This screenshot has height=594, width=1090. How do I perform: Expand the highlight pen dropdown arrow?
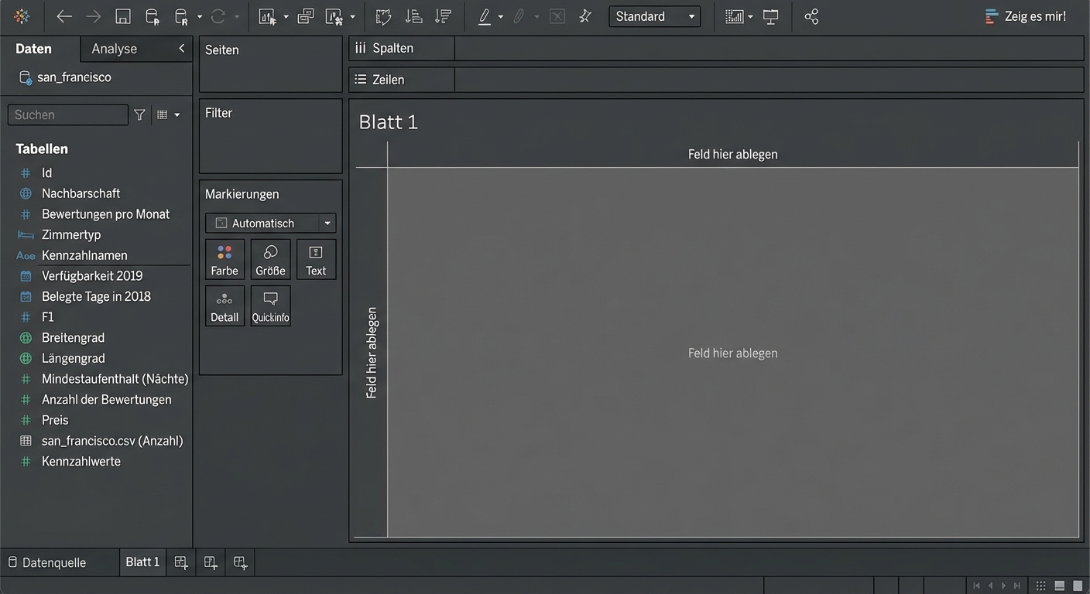[500, 17]
